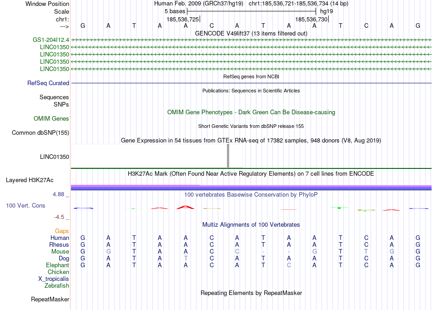Click the X_tropicalis species row label

pyautogui.click(x=54, y=279)
